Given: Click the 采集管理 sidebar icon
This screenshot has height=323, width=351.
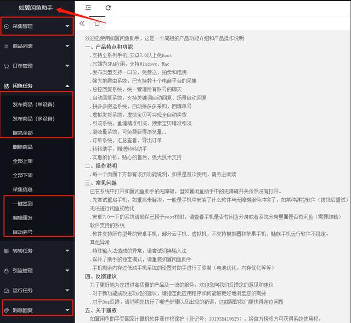Looking at the screenshot, I should (x=7, y=26).
